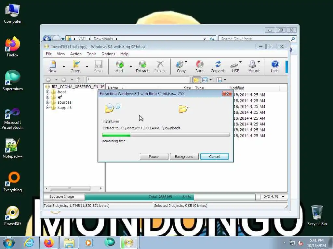Select the Computer desktop icon
This screenshot has height=249, width=333.
point(13,14)
